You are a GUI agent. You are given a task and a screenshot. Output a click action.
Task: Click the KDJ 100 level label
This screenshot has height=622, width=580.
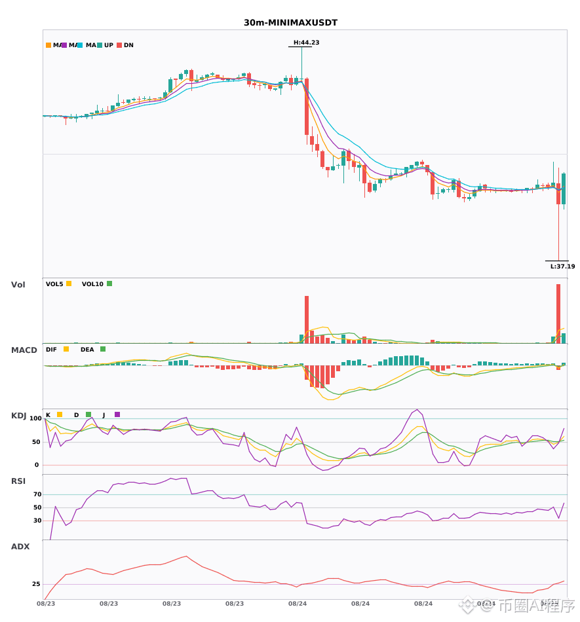pos(35,418)
